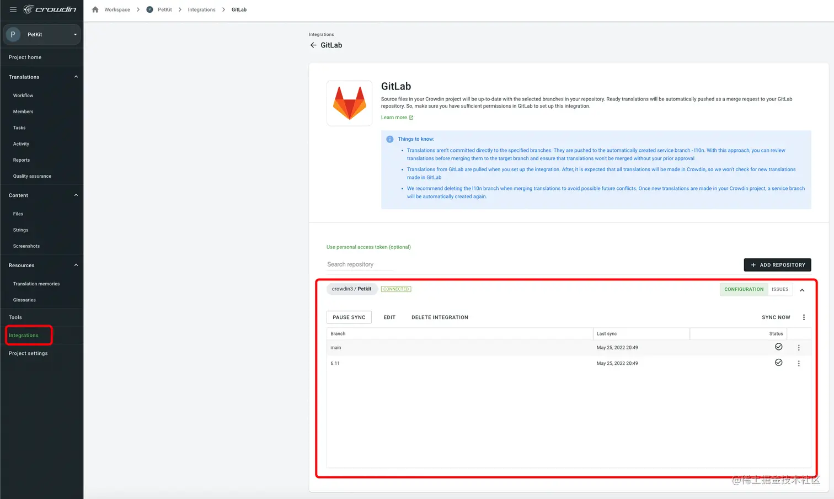Collapse the Resources sidebar section
Viewport: 834px width, 499px height.
76,265
